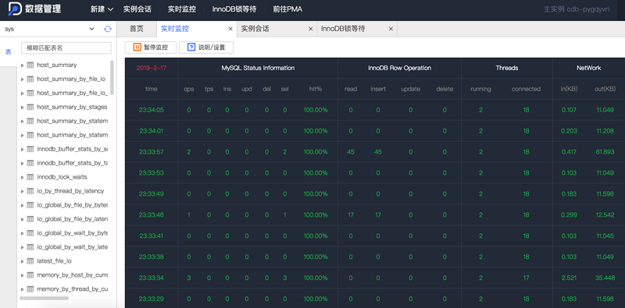Click the 2019-2-17 date header
Screen dimensions: 625x308
click(x=152, y=68)
